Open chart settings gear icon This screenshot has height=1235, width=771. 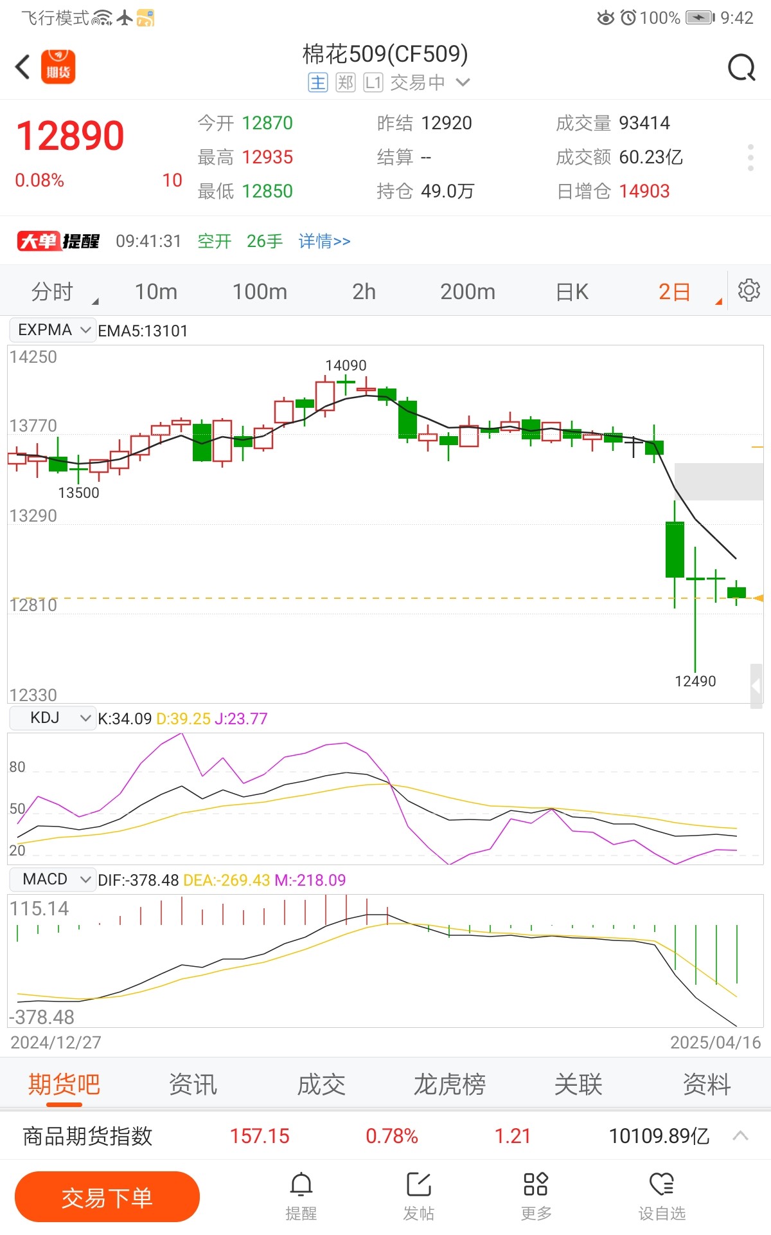click(749, 291)
